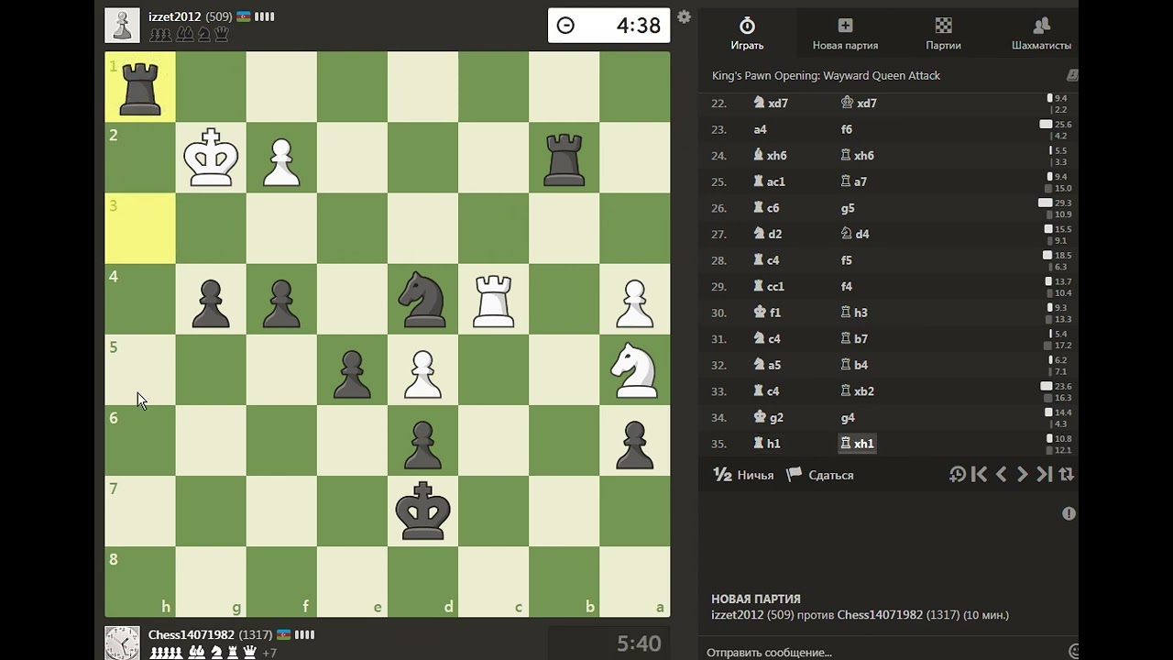
Task: Select the black pawn on g4
Action: (211, 298)
